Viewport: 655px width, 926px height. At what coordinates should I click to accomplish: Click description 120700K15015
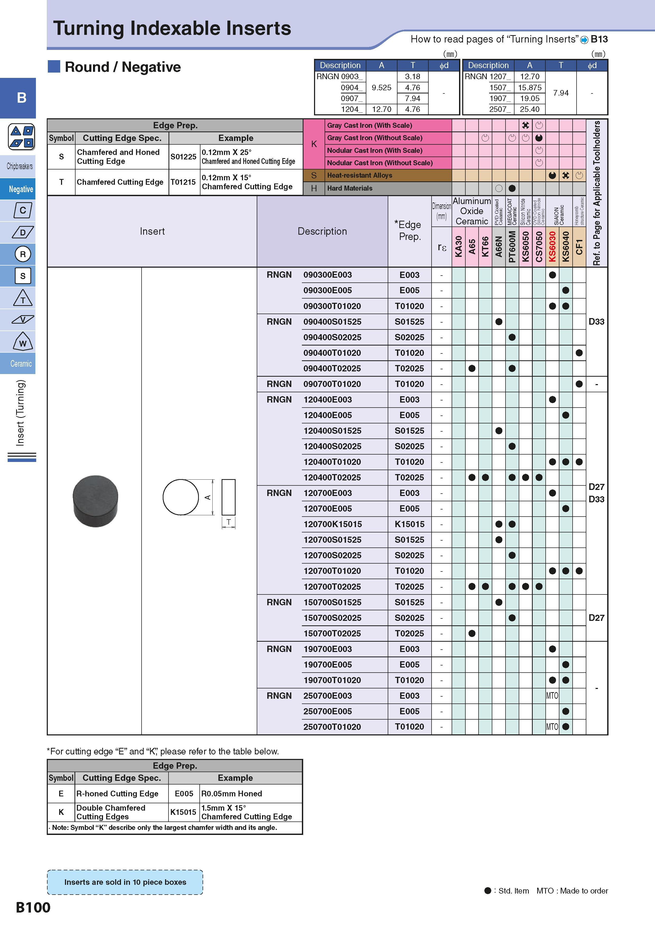click(333, 524)
